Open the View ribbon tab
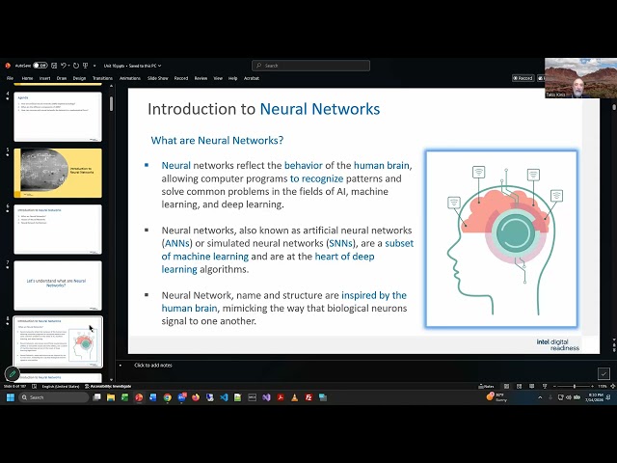The image size is (617, 463). point(218,78)
